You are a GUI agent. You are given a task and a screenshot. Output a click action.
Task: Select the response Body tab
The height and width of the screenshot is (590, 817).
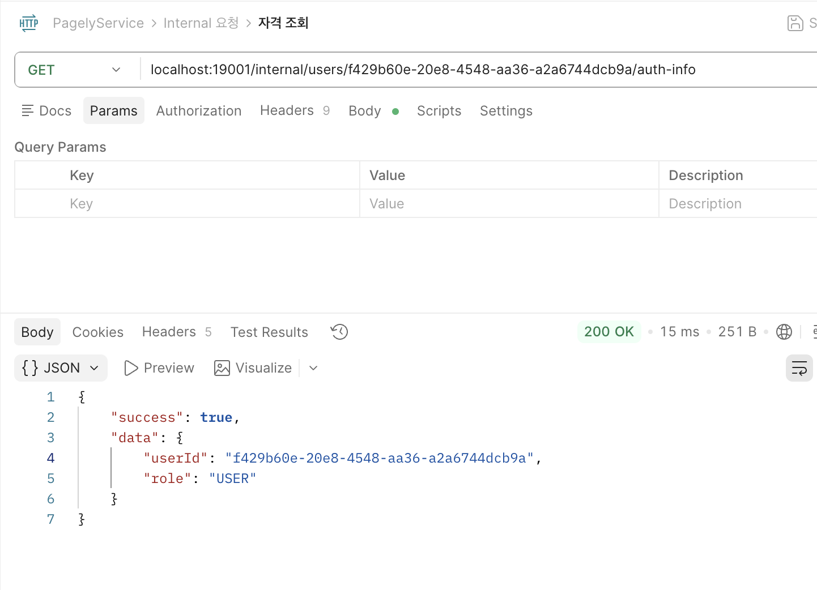tap(37, 332)
